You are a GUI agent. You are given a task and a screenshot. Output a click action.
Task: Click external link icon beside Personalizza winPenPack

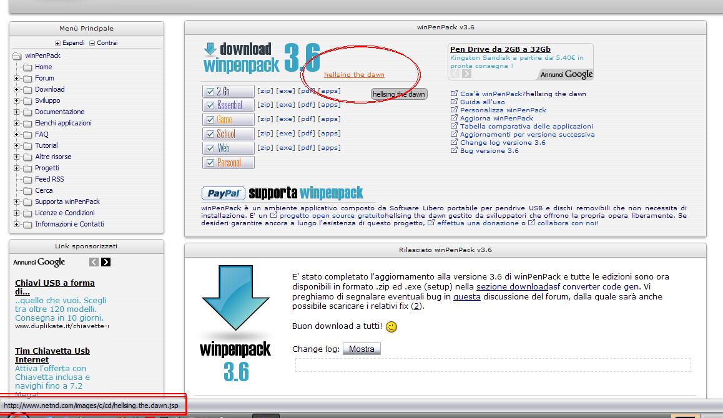(454, 110)
